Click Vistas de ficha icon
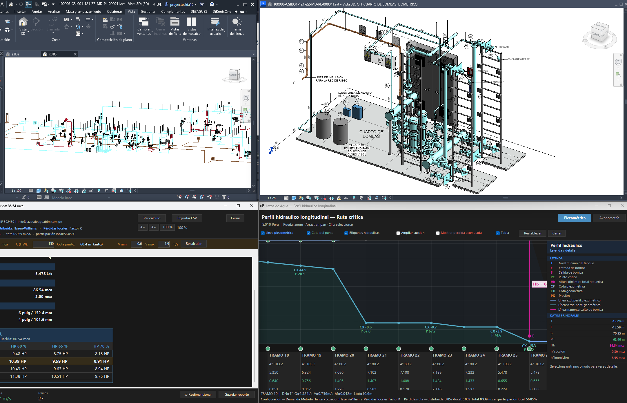 175,22
